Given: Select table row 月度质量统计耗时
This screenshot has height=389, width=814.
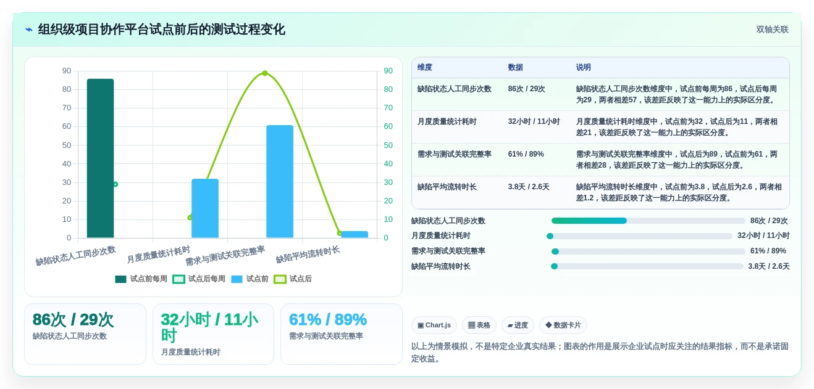Looking at the screenshot, I should tap(600, 127).
